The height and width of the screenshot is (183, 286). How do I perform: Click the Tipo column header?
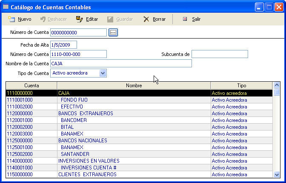pyautogui.click(x=241, y=86)
